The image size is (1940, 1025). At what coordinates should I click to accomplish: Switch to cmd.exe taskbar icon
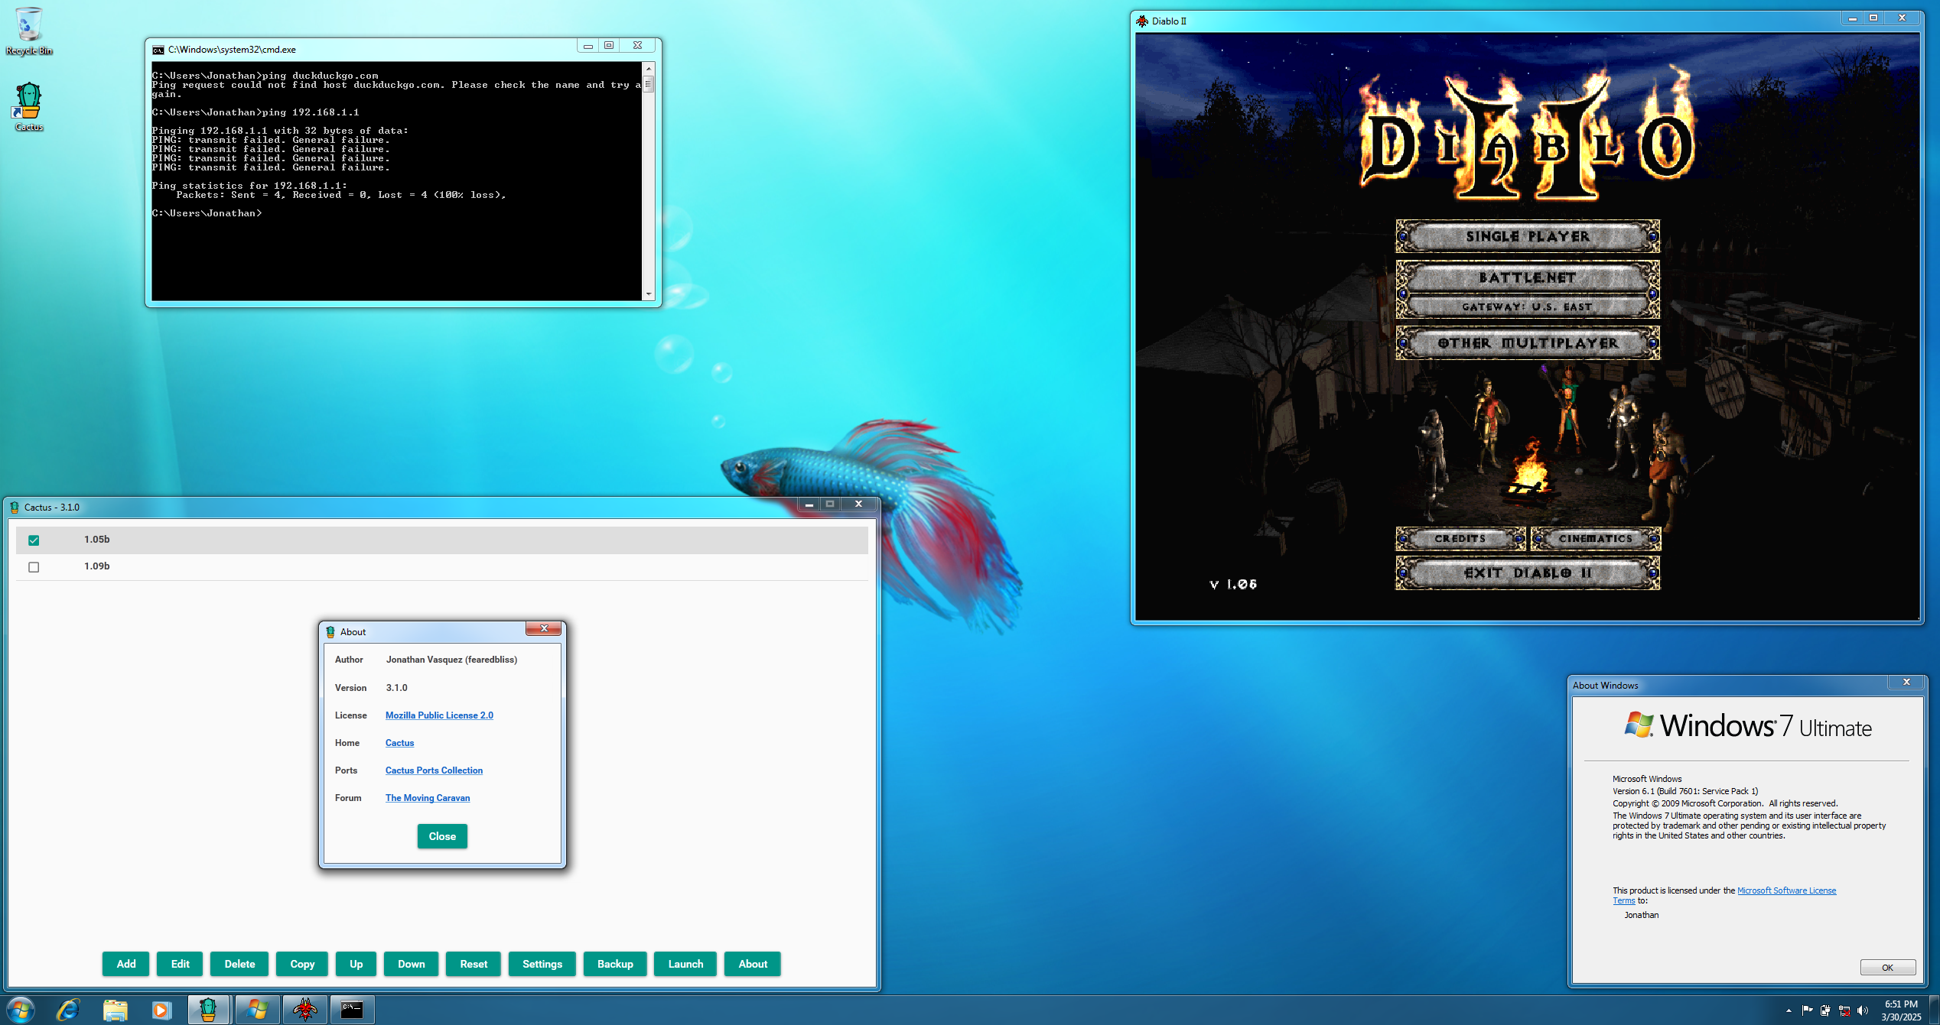tap(352, 1010)
